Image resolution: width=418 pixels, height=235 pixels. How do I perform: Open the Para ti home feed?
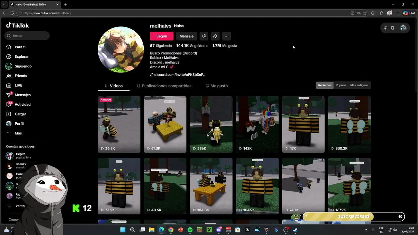point(16,47)
